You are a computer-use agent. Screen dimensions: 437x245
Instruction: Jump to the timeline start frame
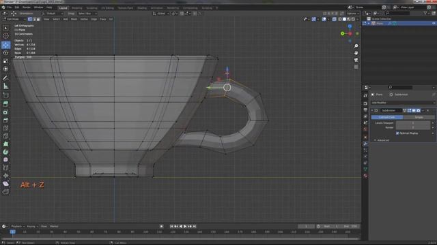pyautogui.click(x=171, y=227)
